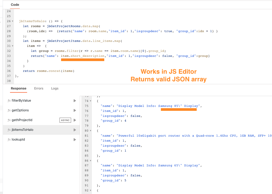272x194 pixels.
Task: Run the getOptions function
Action: [75, 111]
